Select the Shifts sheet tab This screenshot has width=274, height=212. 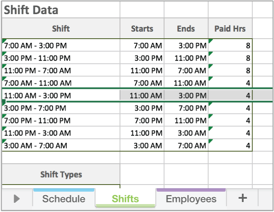pos(125,199)
